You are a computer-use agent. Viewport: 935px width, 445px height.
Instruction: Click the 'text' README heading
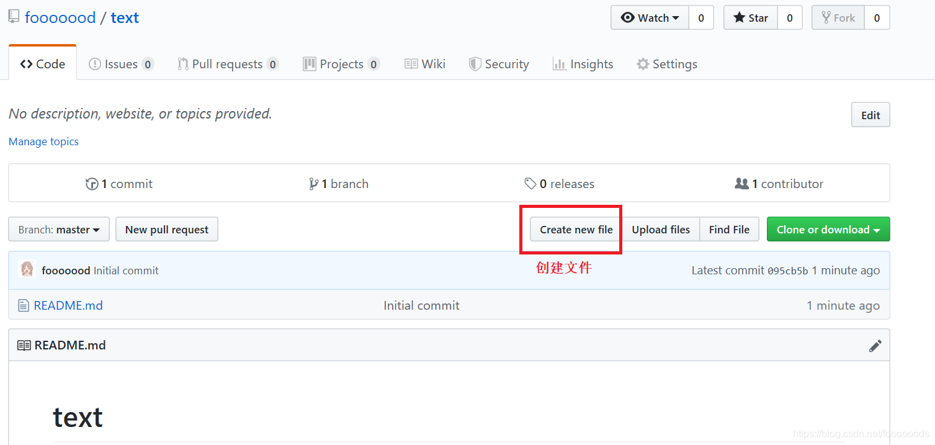tap(78, 417)
